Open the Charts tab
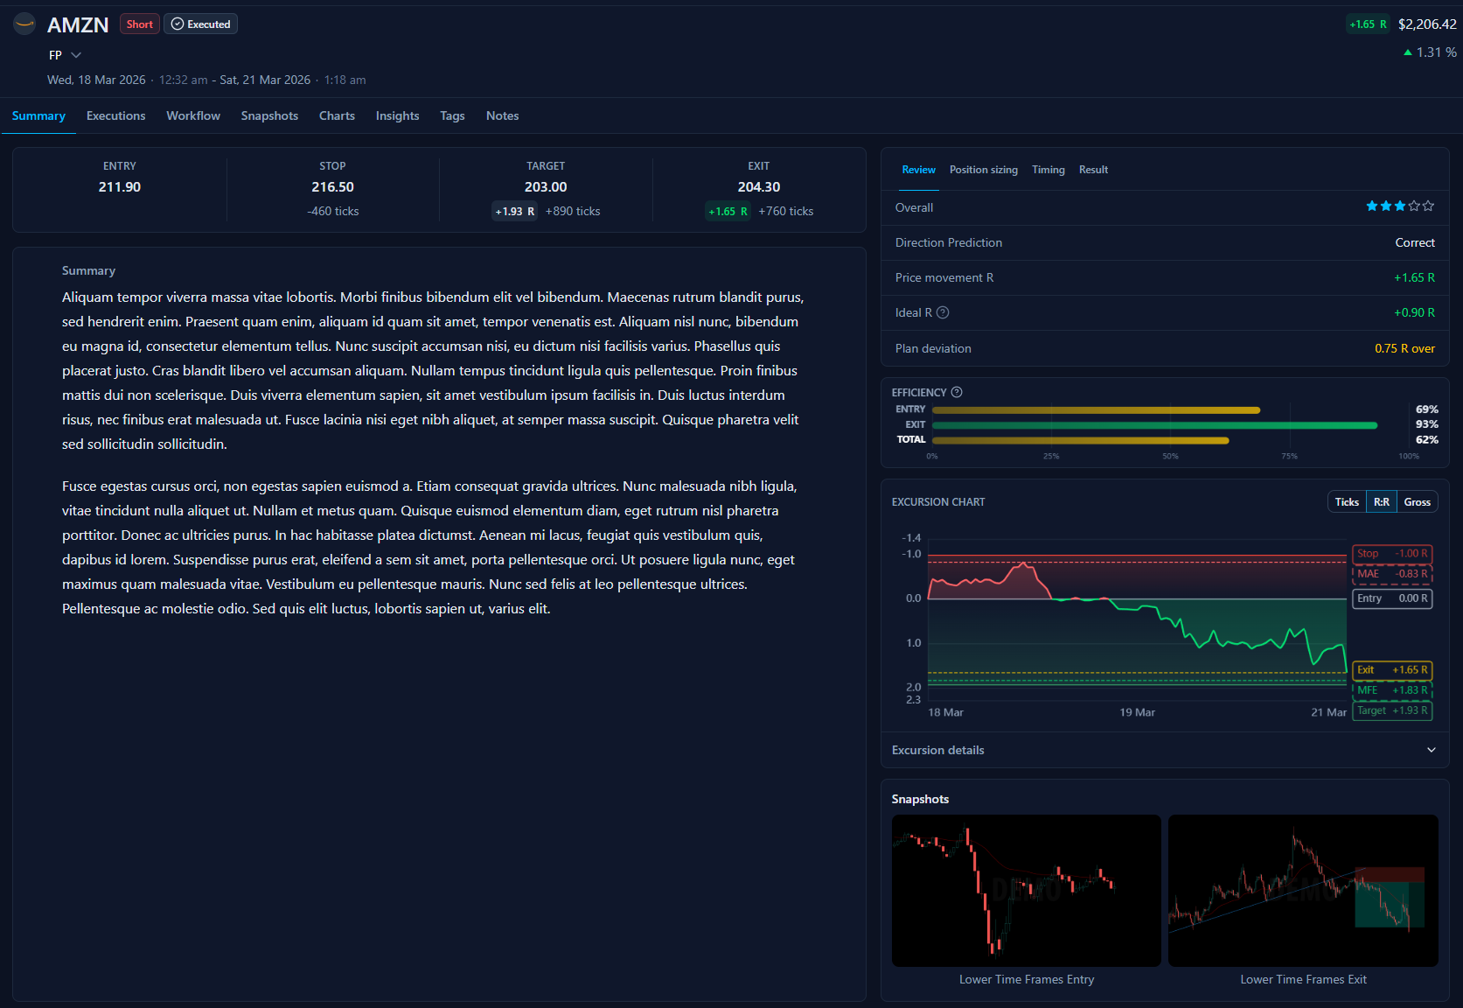 pos(337,115)
